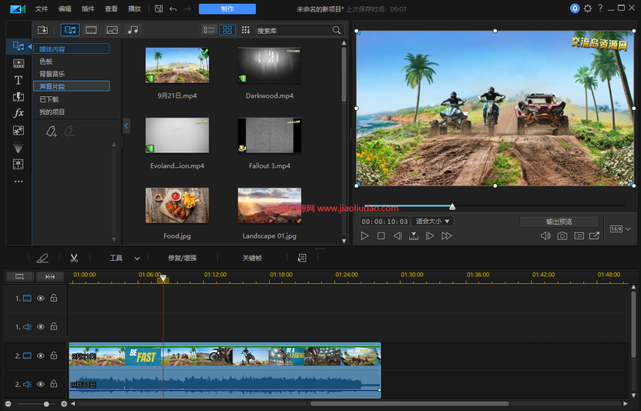Click the 输出预览 button
This screenshot has height=411, width=641.
(559, 221)
